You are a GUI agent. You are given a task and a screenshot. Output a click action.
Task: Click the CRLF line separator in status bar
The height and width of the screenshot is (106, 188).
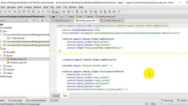point(153,104)
